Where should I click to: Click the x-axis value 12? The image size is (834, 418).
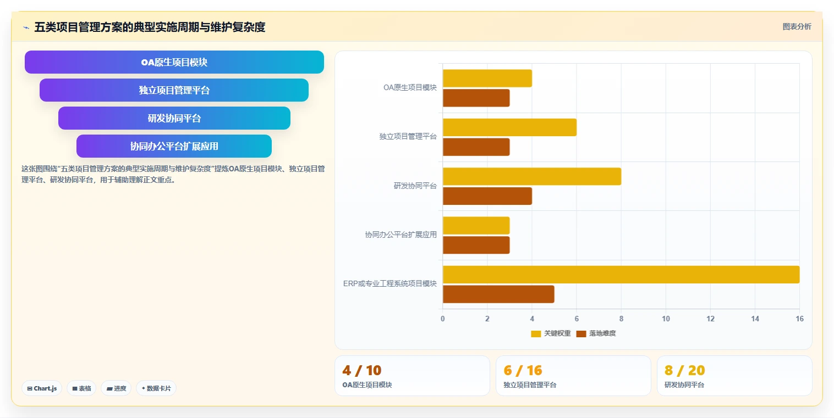[x=710, y=319]
